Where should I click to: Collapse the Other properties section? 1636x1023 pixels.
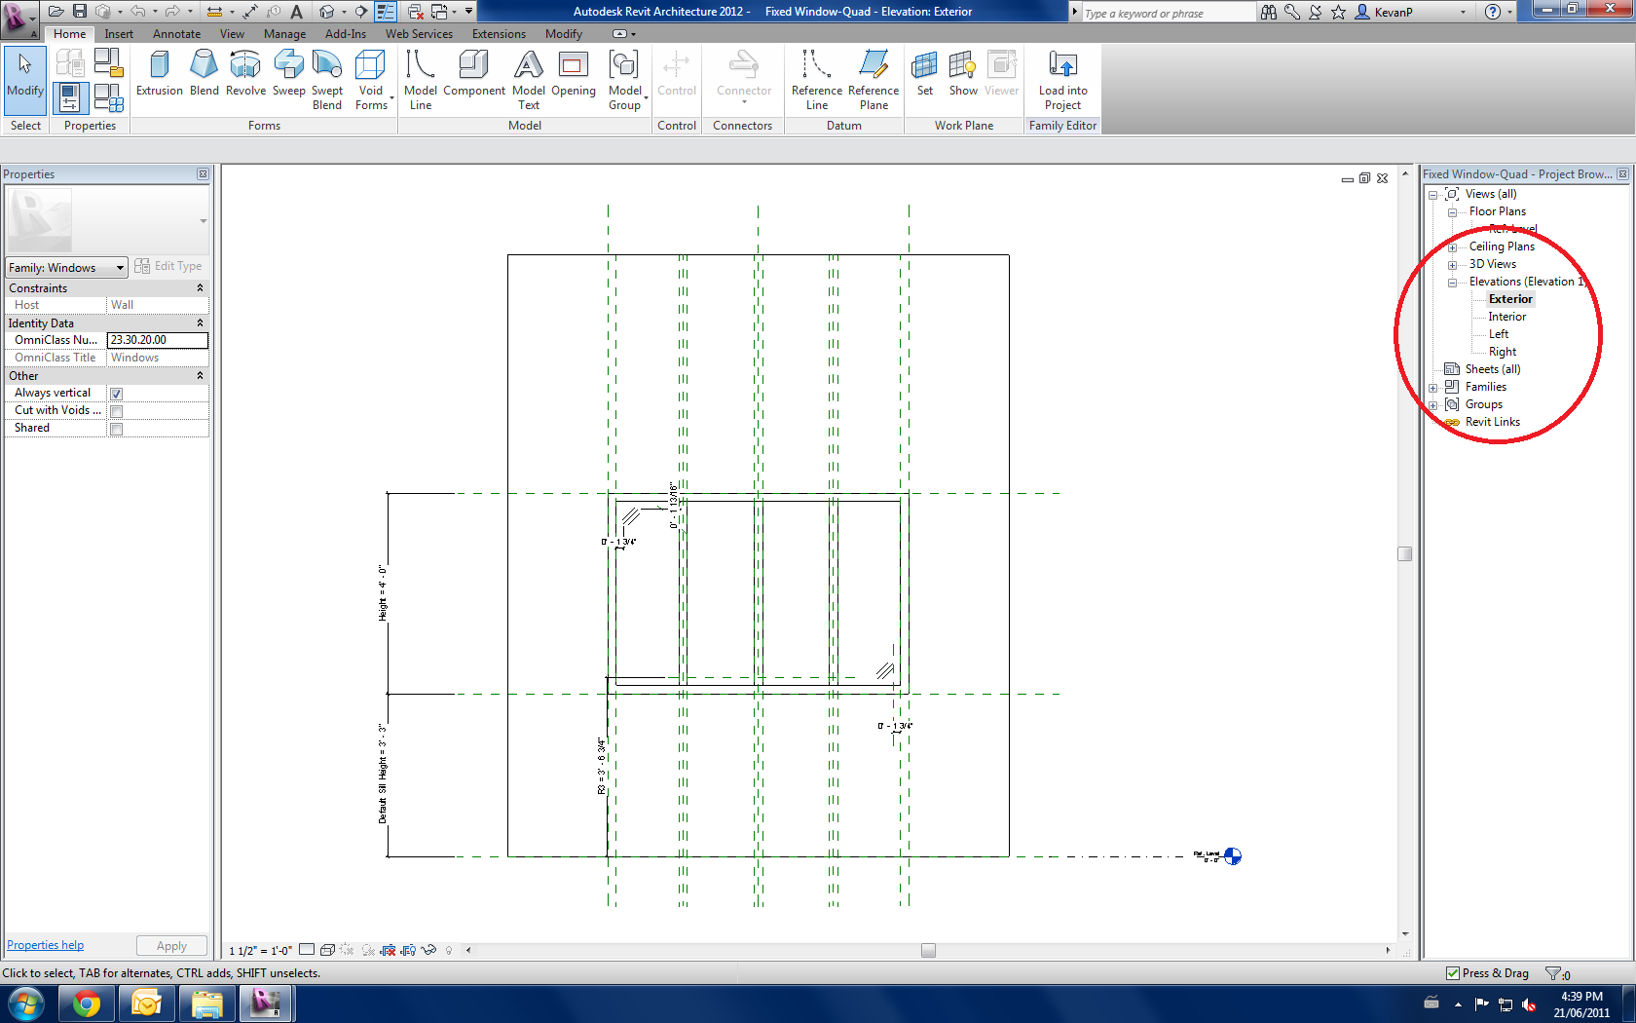click(200, 376)
